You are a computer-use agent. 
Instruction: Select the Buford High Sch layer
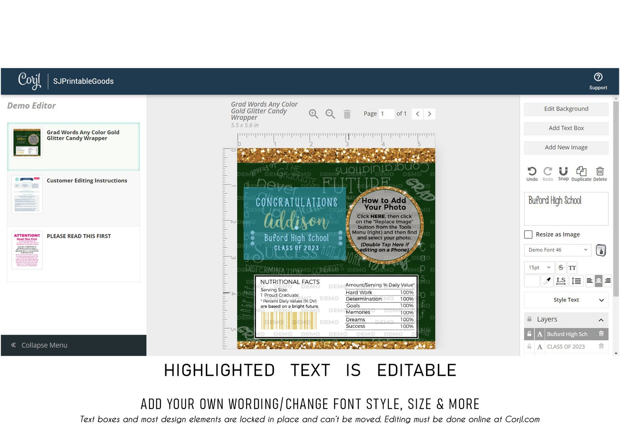[567, 334]
